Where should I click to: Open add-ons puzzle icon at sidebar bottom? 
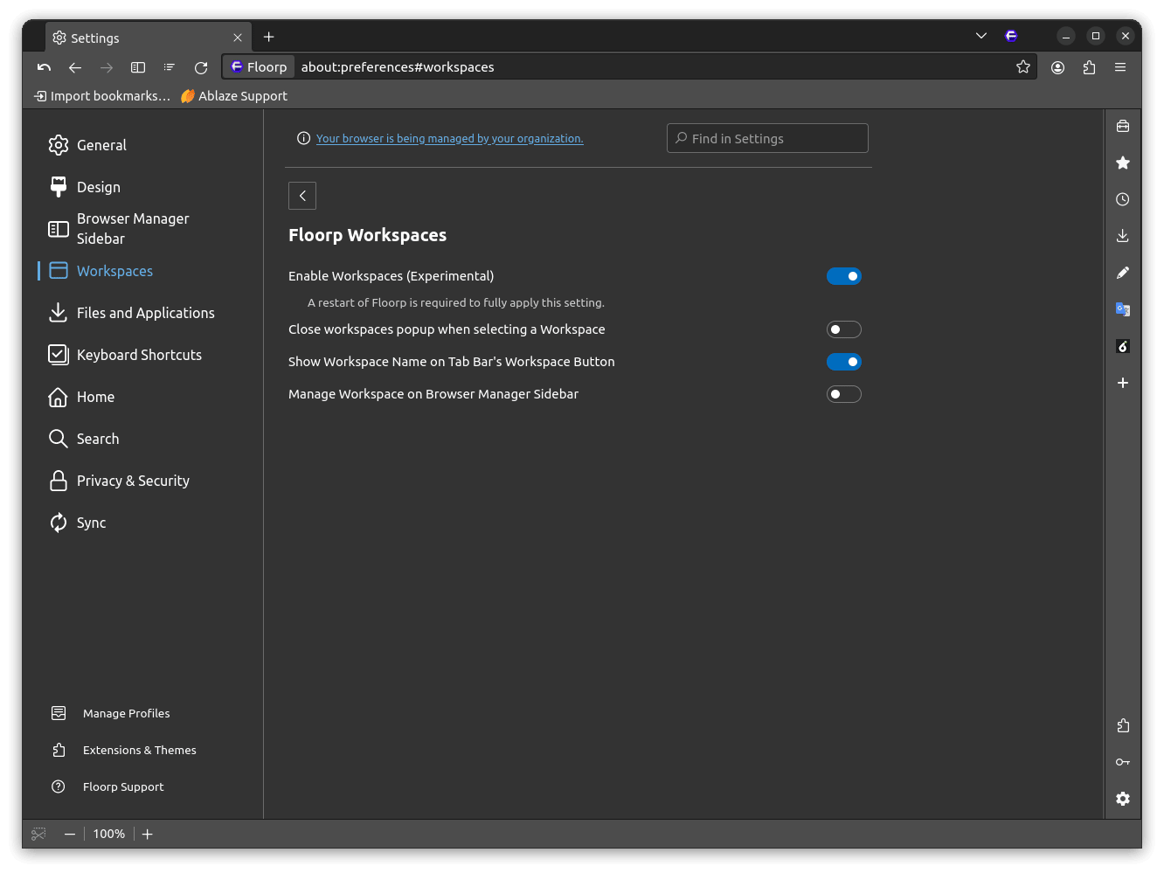coord(1123,725)
